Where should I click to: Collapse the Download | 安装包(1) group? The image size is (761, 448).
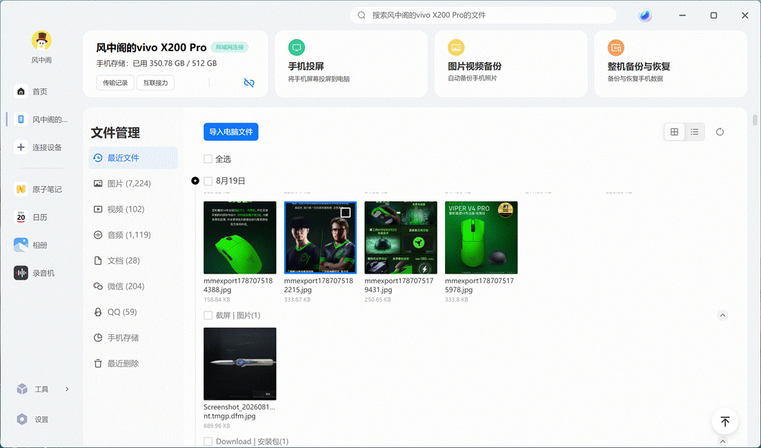722,441
